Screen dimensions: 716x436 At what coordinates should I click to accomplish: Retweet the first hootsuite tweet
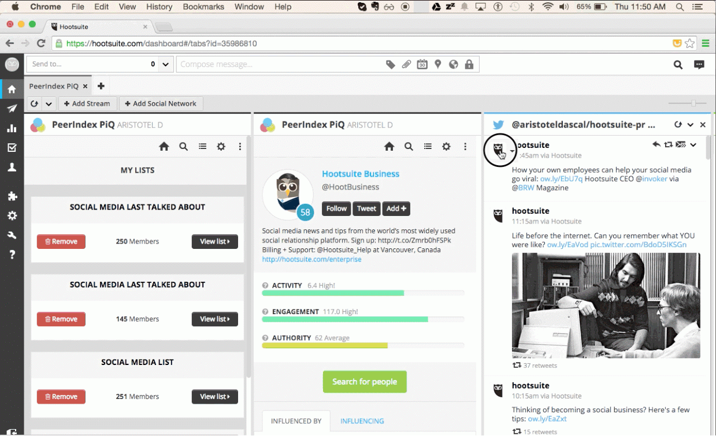click(x=669, y=144)
